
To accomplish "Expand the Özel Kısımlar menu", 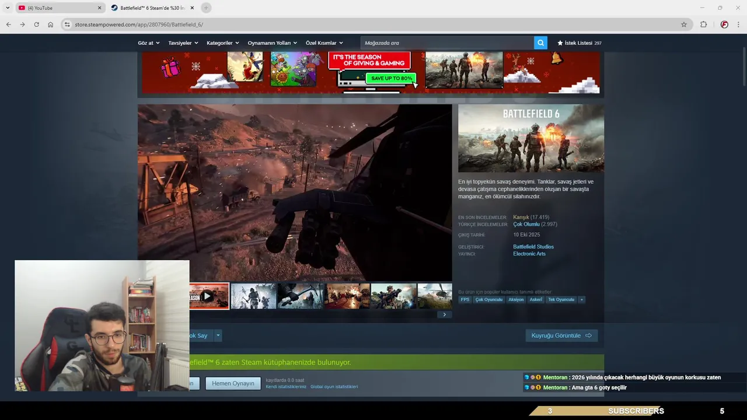I will [x=324, y=43].
